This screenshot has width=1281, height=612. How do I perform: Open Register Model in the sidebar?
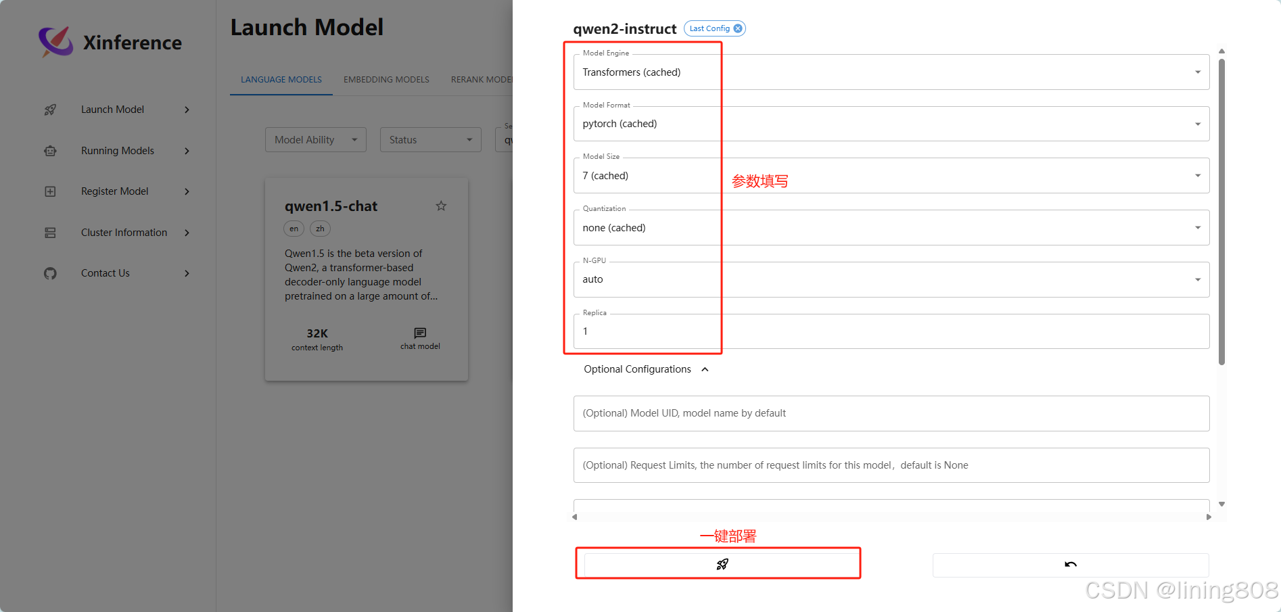114,191
